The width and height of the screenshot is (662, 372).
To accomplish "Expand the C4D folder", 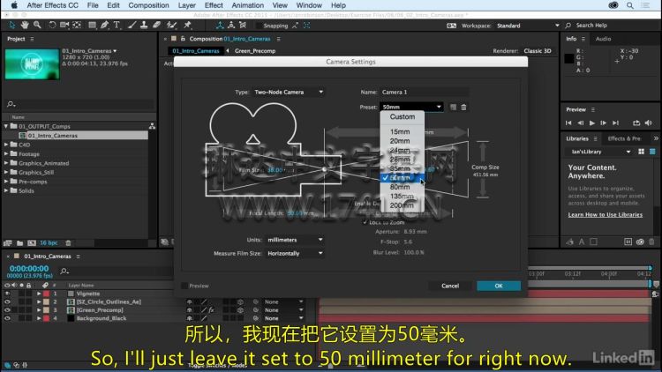I will click(6, 145).
